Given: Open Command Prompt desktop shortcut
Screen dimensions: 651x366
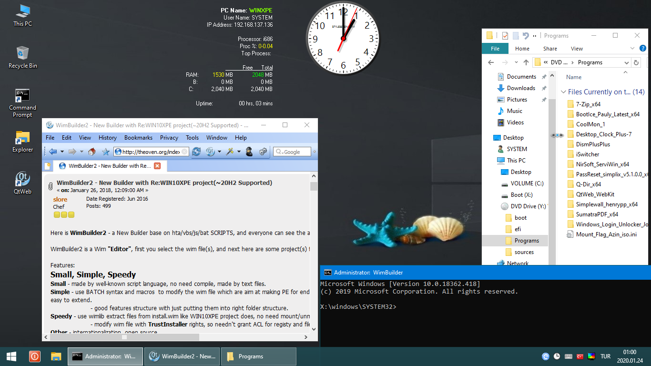Looking at the screenshot, I should coord(22,103).
